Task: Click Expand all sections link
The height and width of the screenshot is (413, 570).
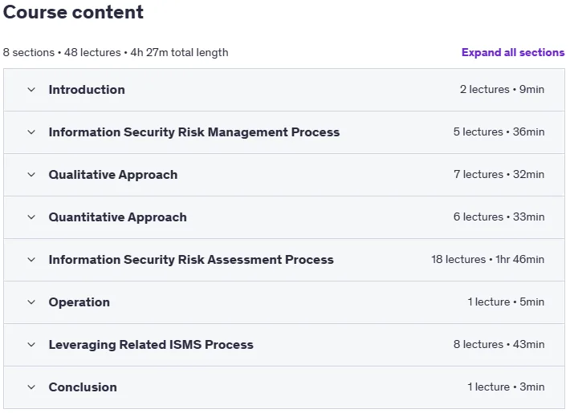Action: 513,53
